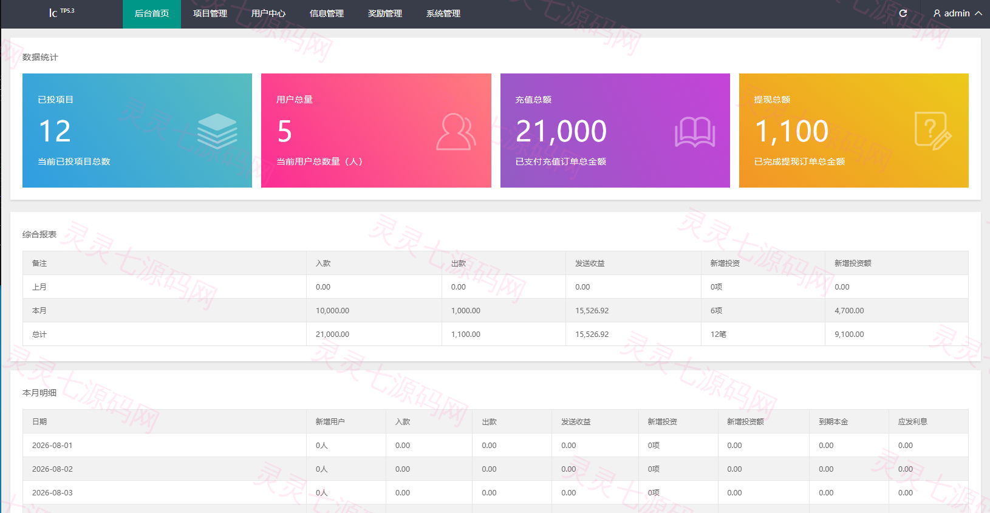Click the admin user icon
This screenshot has height=513, width=990.
(x=937, y=13)
